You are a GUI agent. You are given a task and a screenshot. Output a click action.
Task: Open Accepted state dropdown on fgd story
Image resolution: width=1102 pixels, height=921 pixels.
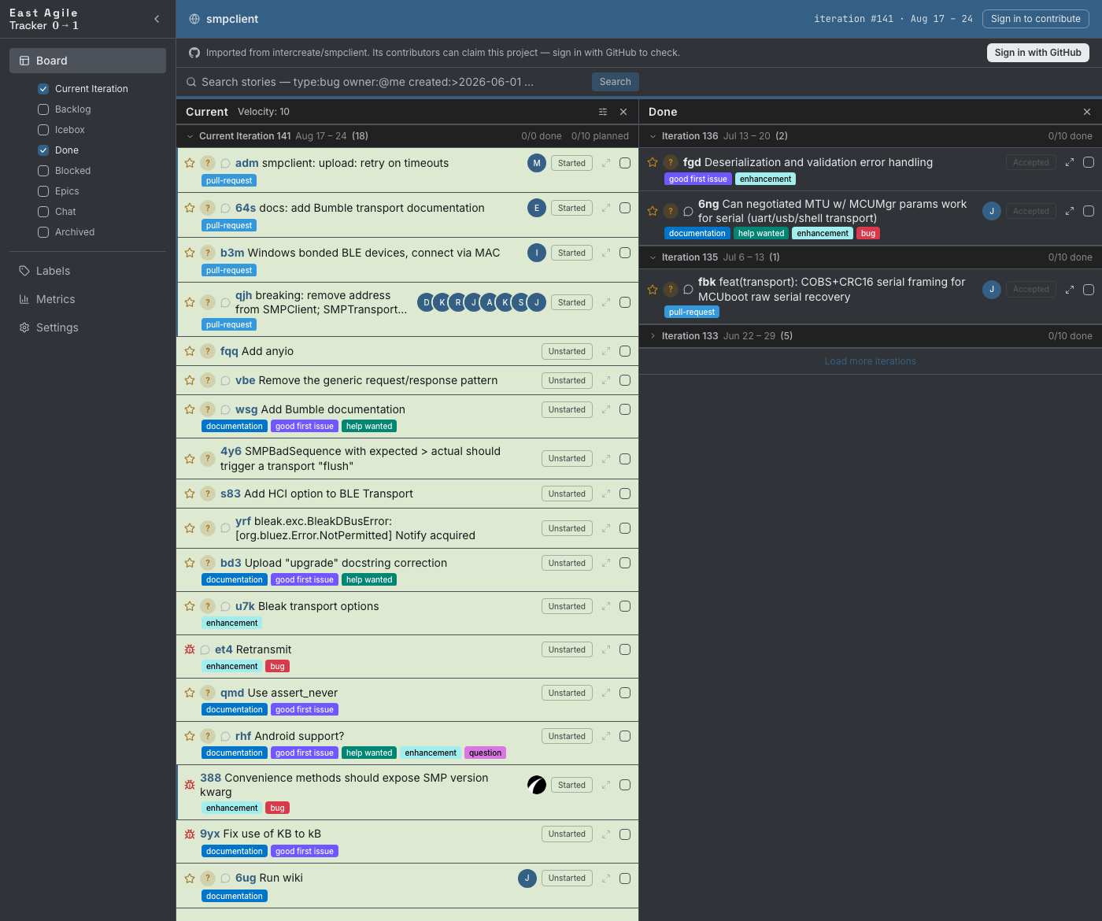point(1031,162)
